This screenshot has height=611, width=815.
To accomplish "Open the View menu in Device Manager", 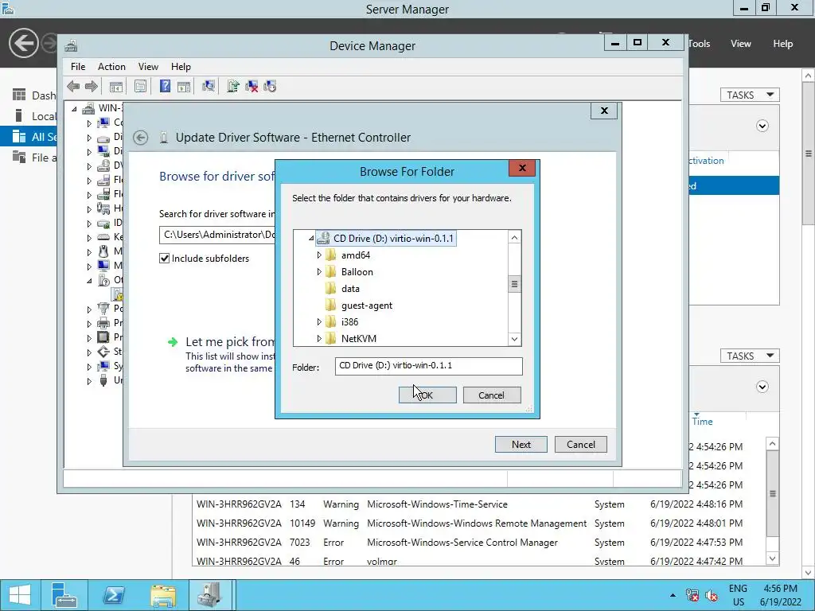I will 148,67.
